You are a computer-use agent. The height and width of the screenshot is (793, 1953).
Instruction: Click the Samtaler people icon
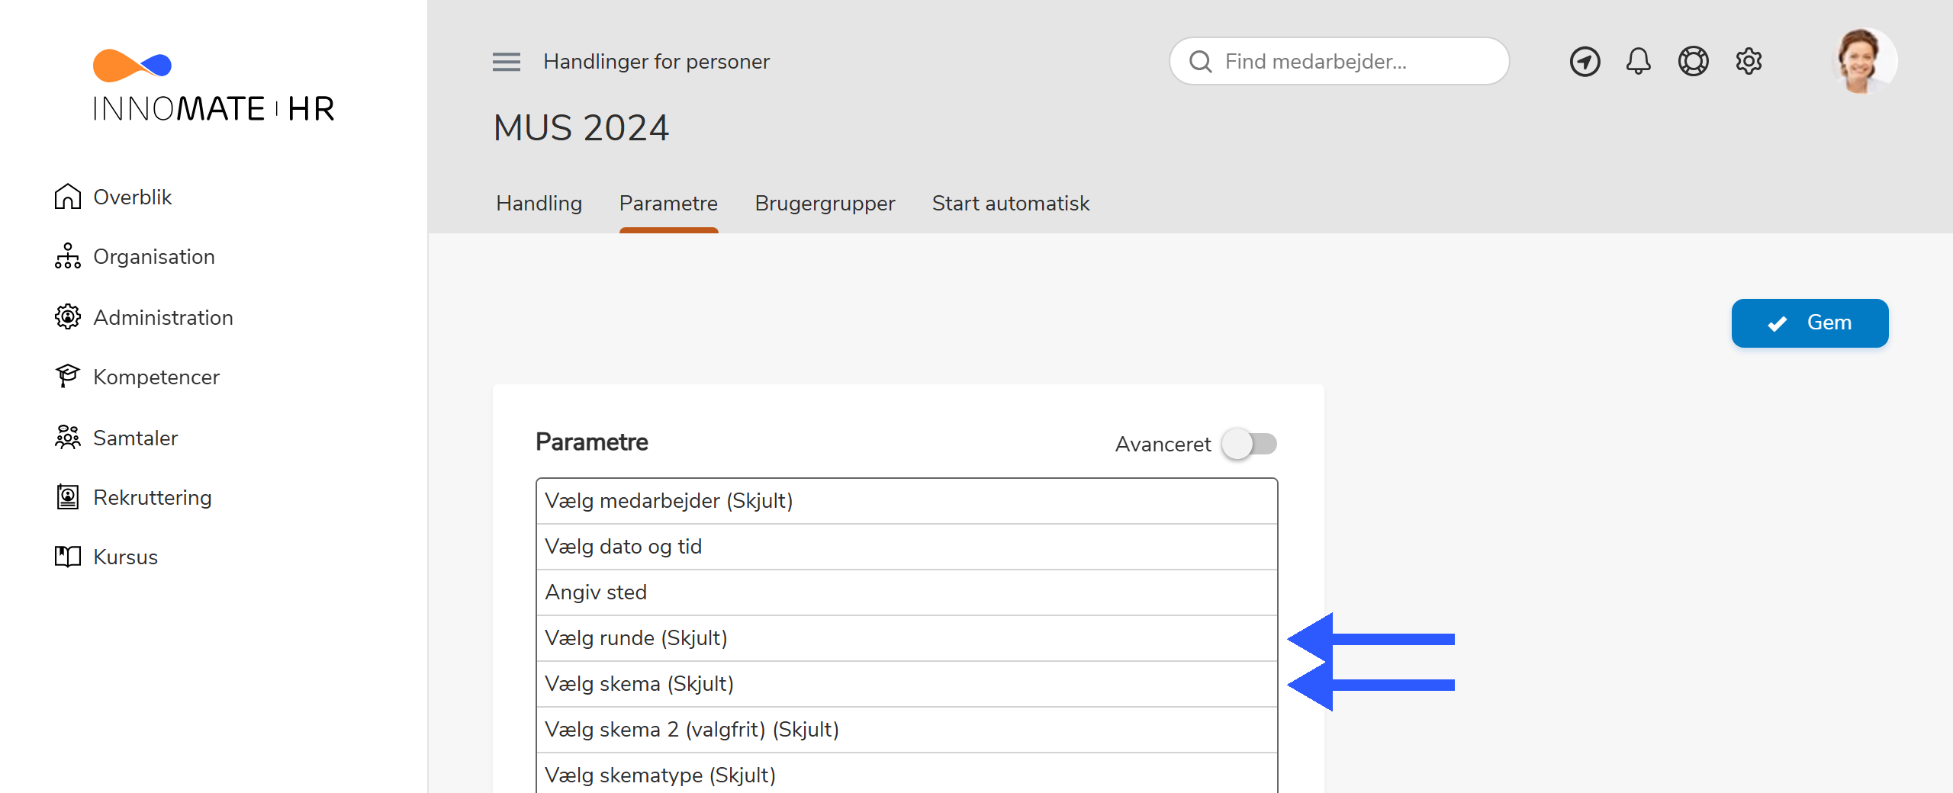(x=67, y=437)
